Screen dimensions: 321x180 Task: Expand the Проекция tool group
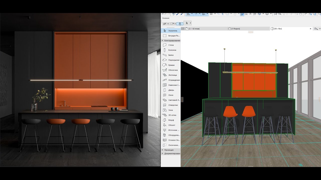tap(169, 150)
